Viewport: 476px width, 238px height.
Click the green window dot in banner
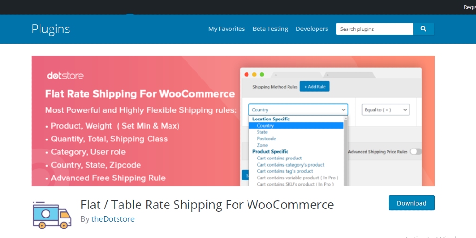[x=262, y=75]
